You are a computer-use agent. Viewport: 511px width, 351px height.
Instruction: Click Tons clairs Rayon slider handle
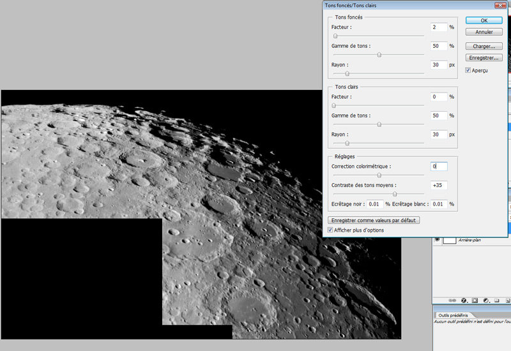pos(347,143)
